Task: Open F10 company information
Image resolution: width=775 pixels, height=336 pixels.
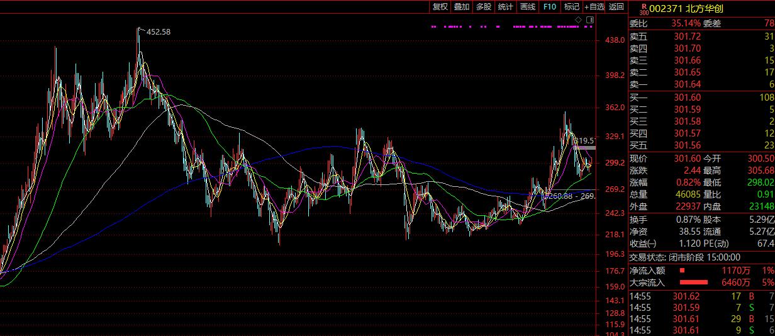Action: coord(549,7)
